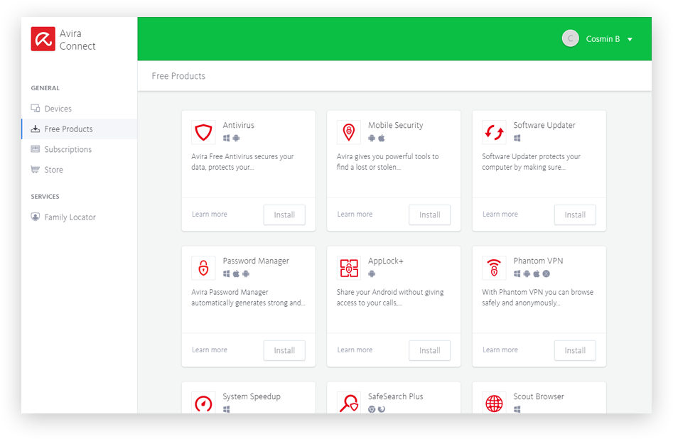Click the Software Updater card title

pyautogui.click(x=544, y=125)
